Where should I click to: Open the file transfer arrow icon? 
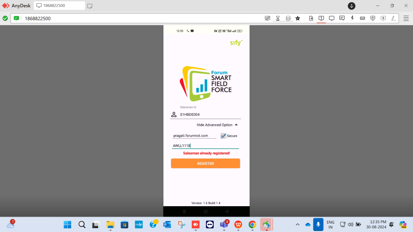(311, 18)
